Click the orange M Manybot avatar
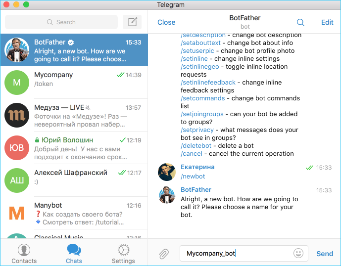341x266 pixels. click(17, 213)
